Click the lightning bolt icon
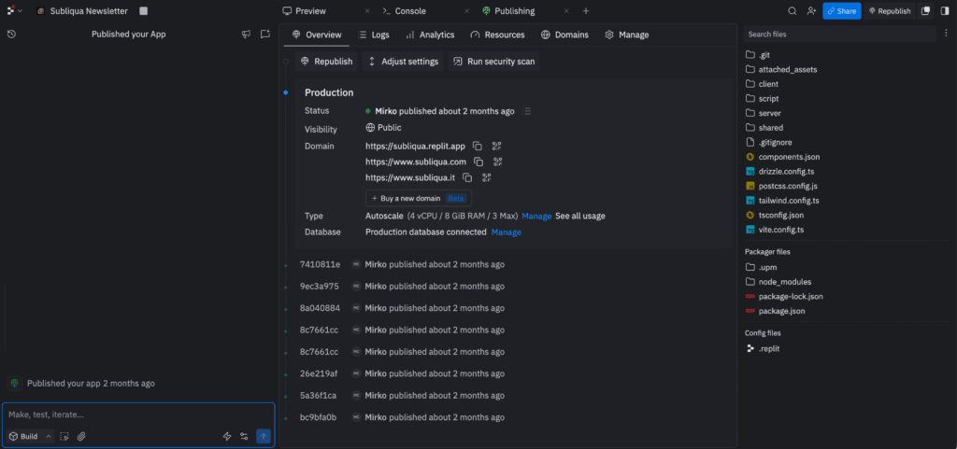The image size is (957, 449). (x=227, y=436)
